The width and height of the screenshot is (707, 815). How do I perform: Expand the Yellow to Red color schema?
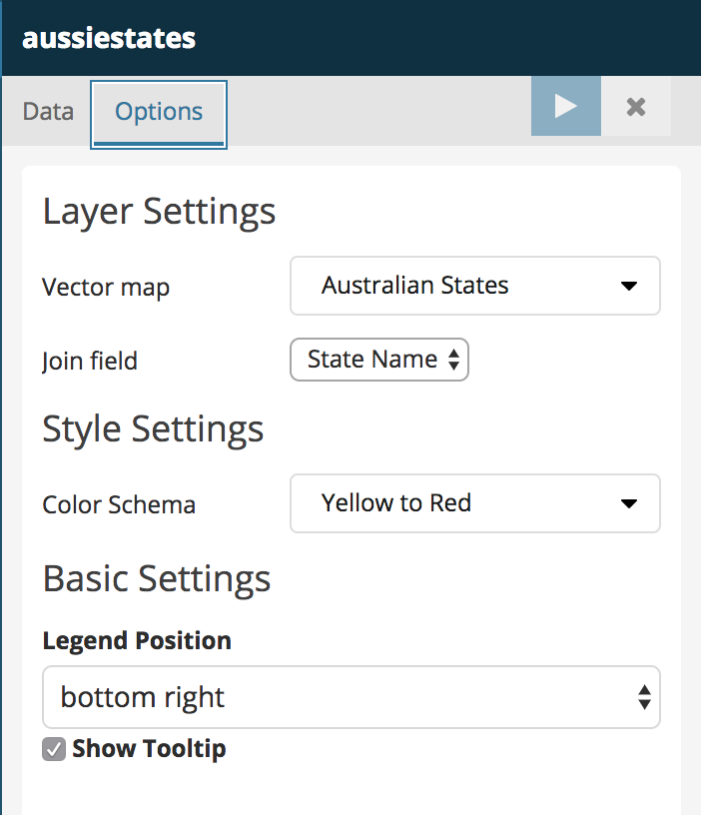tap(474, 503)
